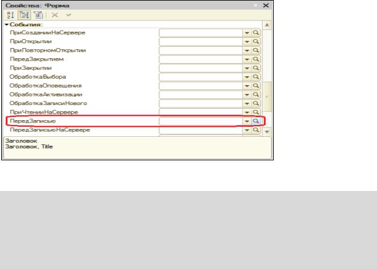377x269 pixels.
Task: Click the magnifier icon for ОбработкаВыбора
Action: pyautogui.click(x=256, y=77)
